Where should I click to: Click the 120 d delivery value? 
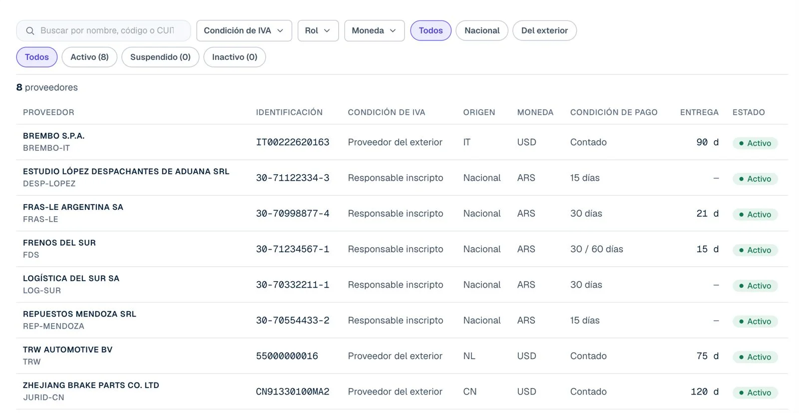coord(705,392)
